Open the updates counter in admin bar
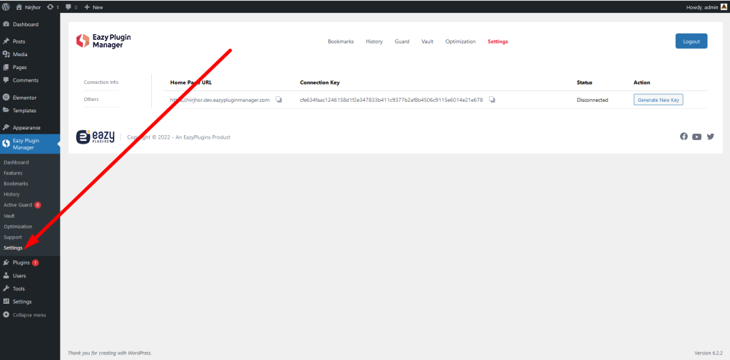The image size is (730, 360). [53, 7]
